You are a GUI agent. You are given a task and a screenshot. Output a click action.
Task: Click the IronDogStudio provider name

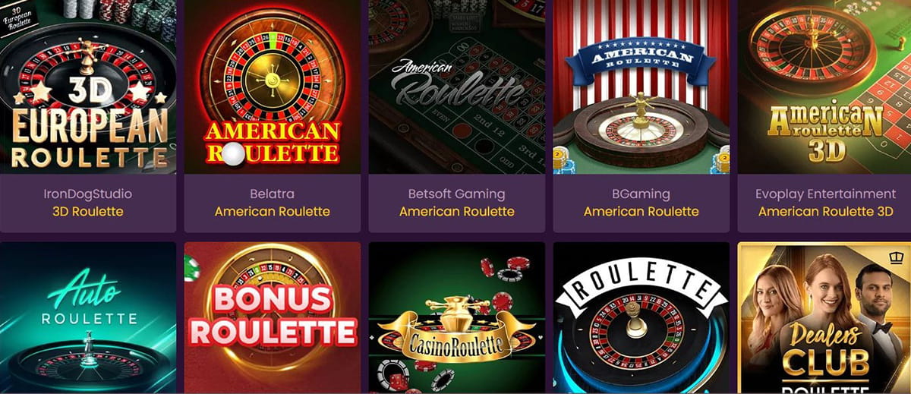[x=88, y=194]
